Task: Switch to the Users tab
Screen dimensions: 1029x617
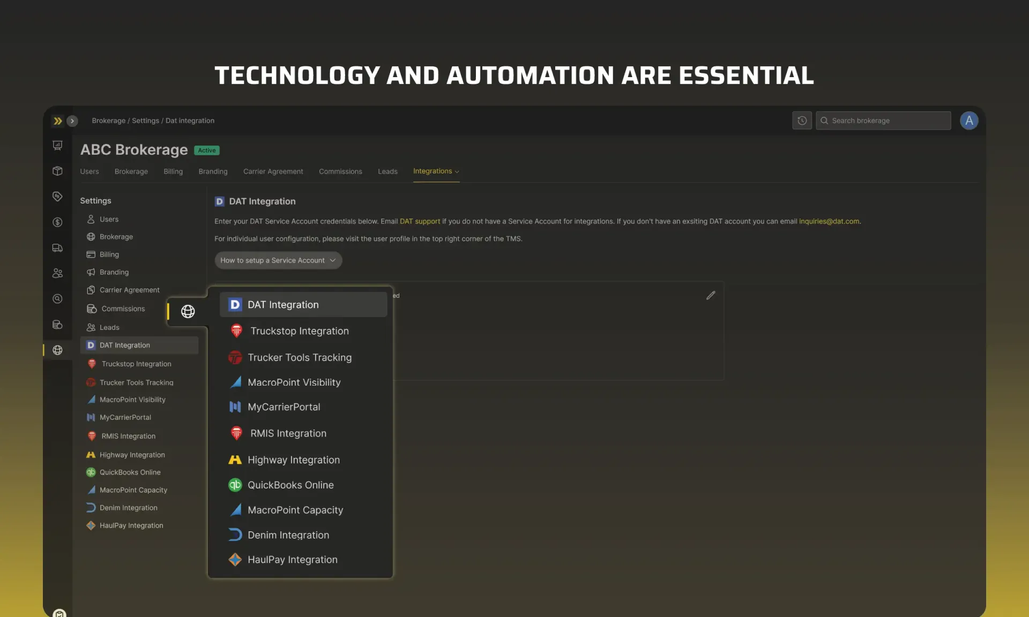Action: pyautogui.click(x=90, y=171)
